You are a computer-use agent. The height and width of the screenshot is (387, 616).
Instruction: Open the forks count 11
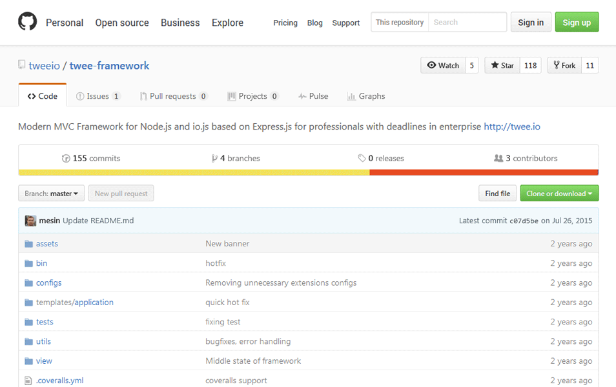point(590,65)
